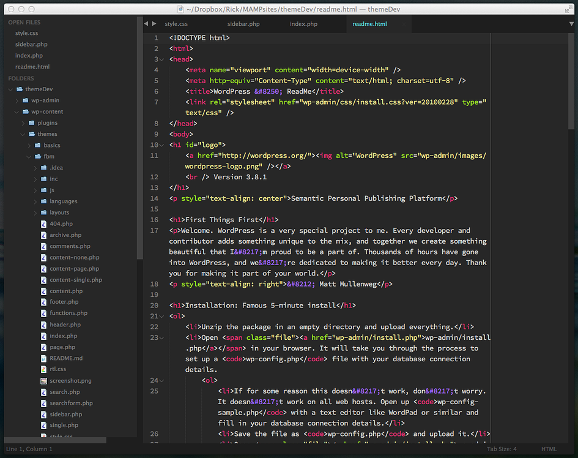Click the plugins folder icon
578x458 pixels.
coord(32,123)
